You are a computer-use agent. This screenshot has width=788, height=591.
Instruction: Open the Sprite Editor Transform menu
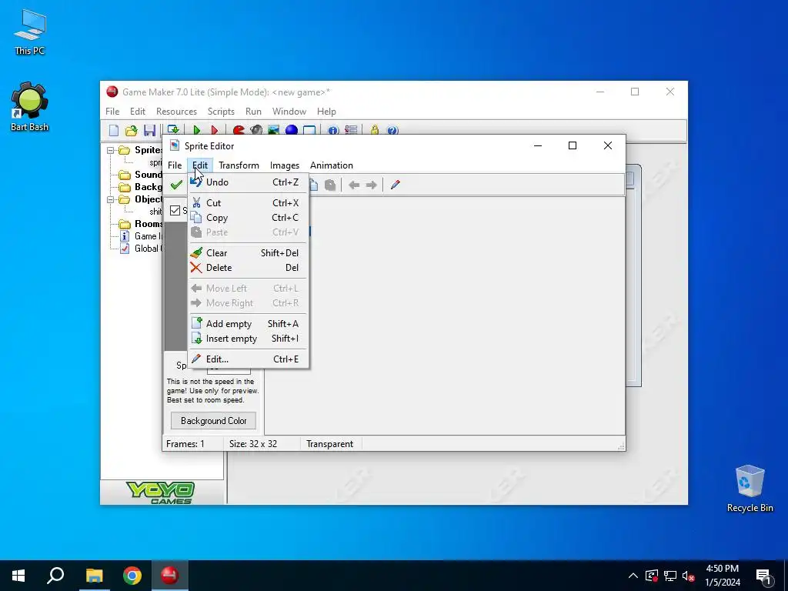tap(239, 165)
